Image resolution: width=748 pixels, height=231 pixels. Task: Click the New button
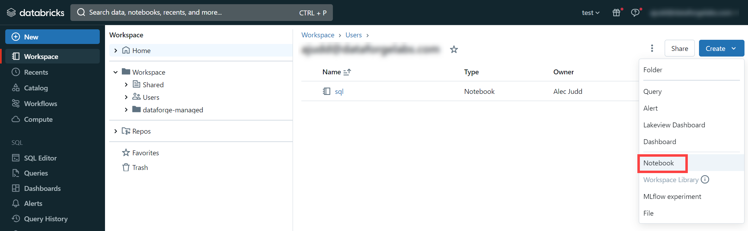[x=53, y=37]
